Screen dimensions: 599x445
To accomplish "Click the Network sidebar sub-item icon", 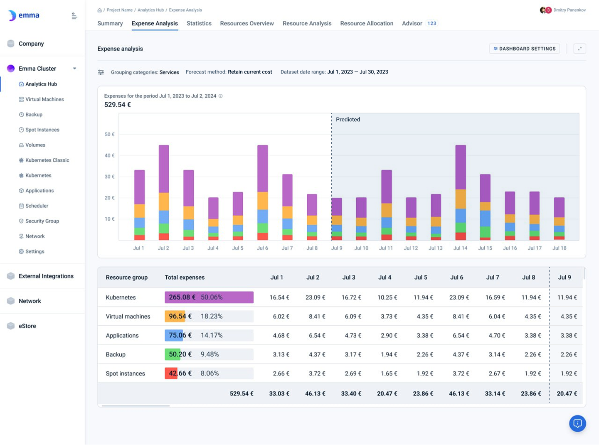I will 21,236.
